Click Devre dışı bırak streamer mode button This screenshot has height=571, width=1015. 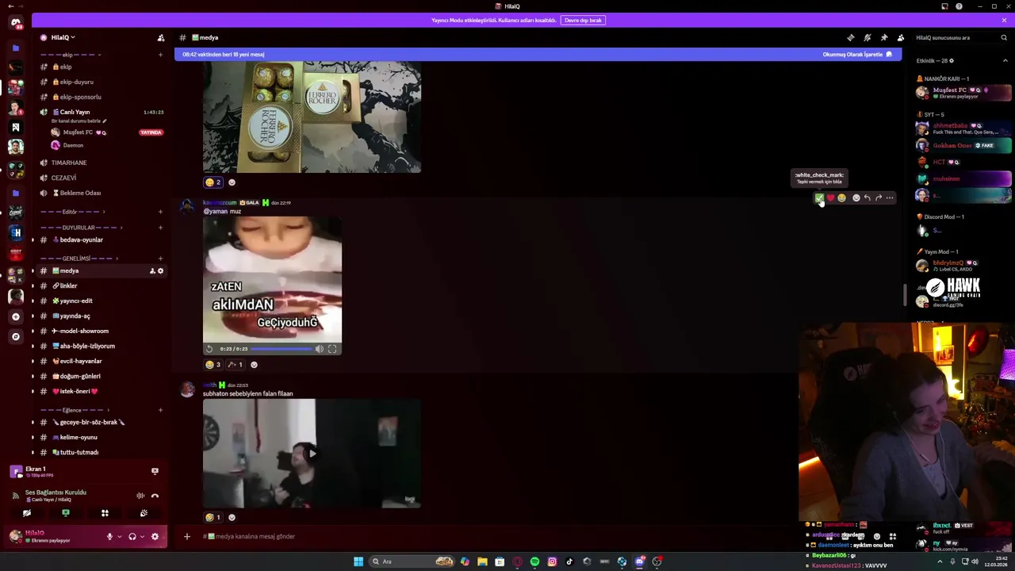583,20
